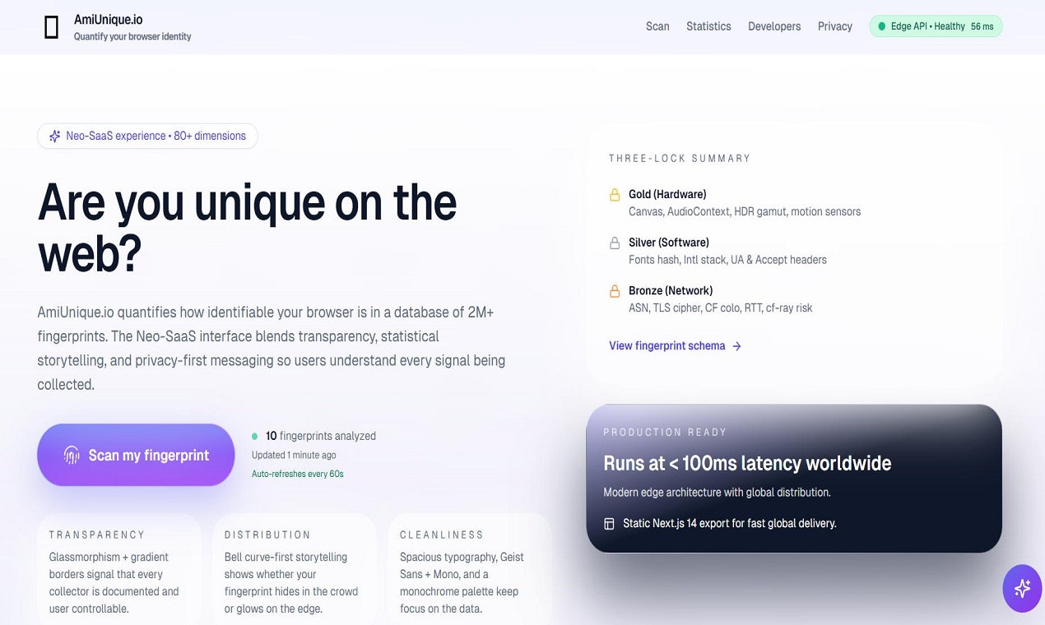The image size is (1045, 625).
Task: Click the green dot beside fingerprints analyzed
Action: 254,436
